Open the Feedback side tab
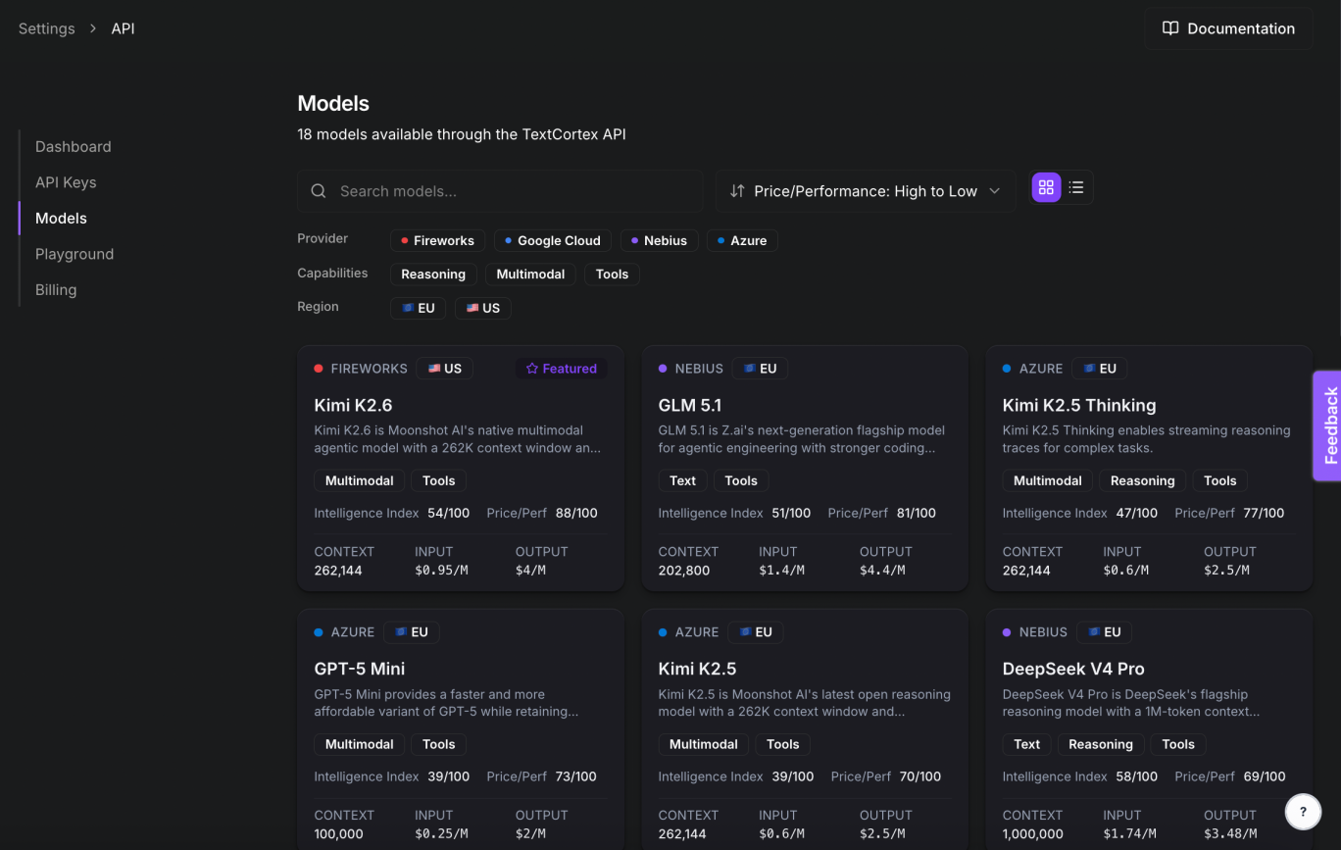The height and width of the screenshot is (850, 1341). click(x=1327, y=425)
